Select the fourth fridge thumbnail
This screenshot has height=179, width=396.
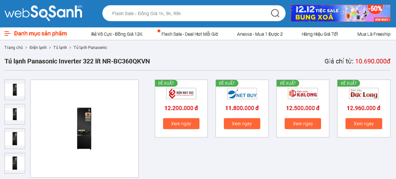15,163
